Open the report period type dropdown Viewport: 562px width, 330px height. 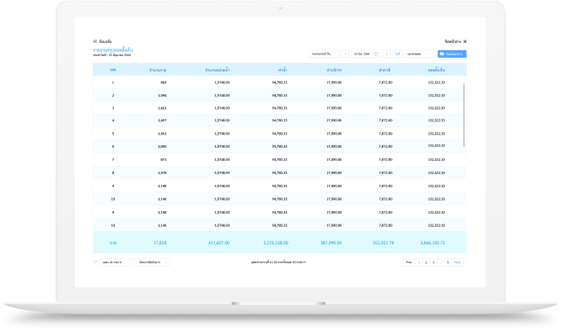point(325,54)
